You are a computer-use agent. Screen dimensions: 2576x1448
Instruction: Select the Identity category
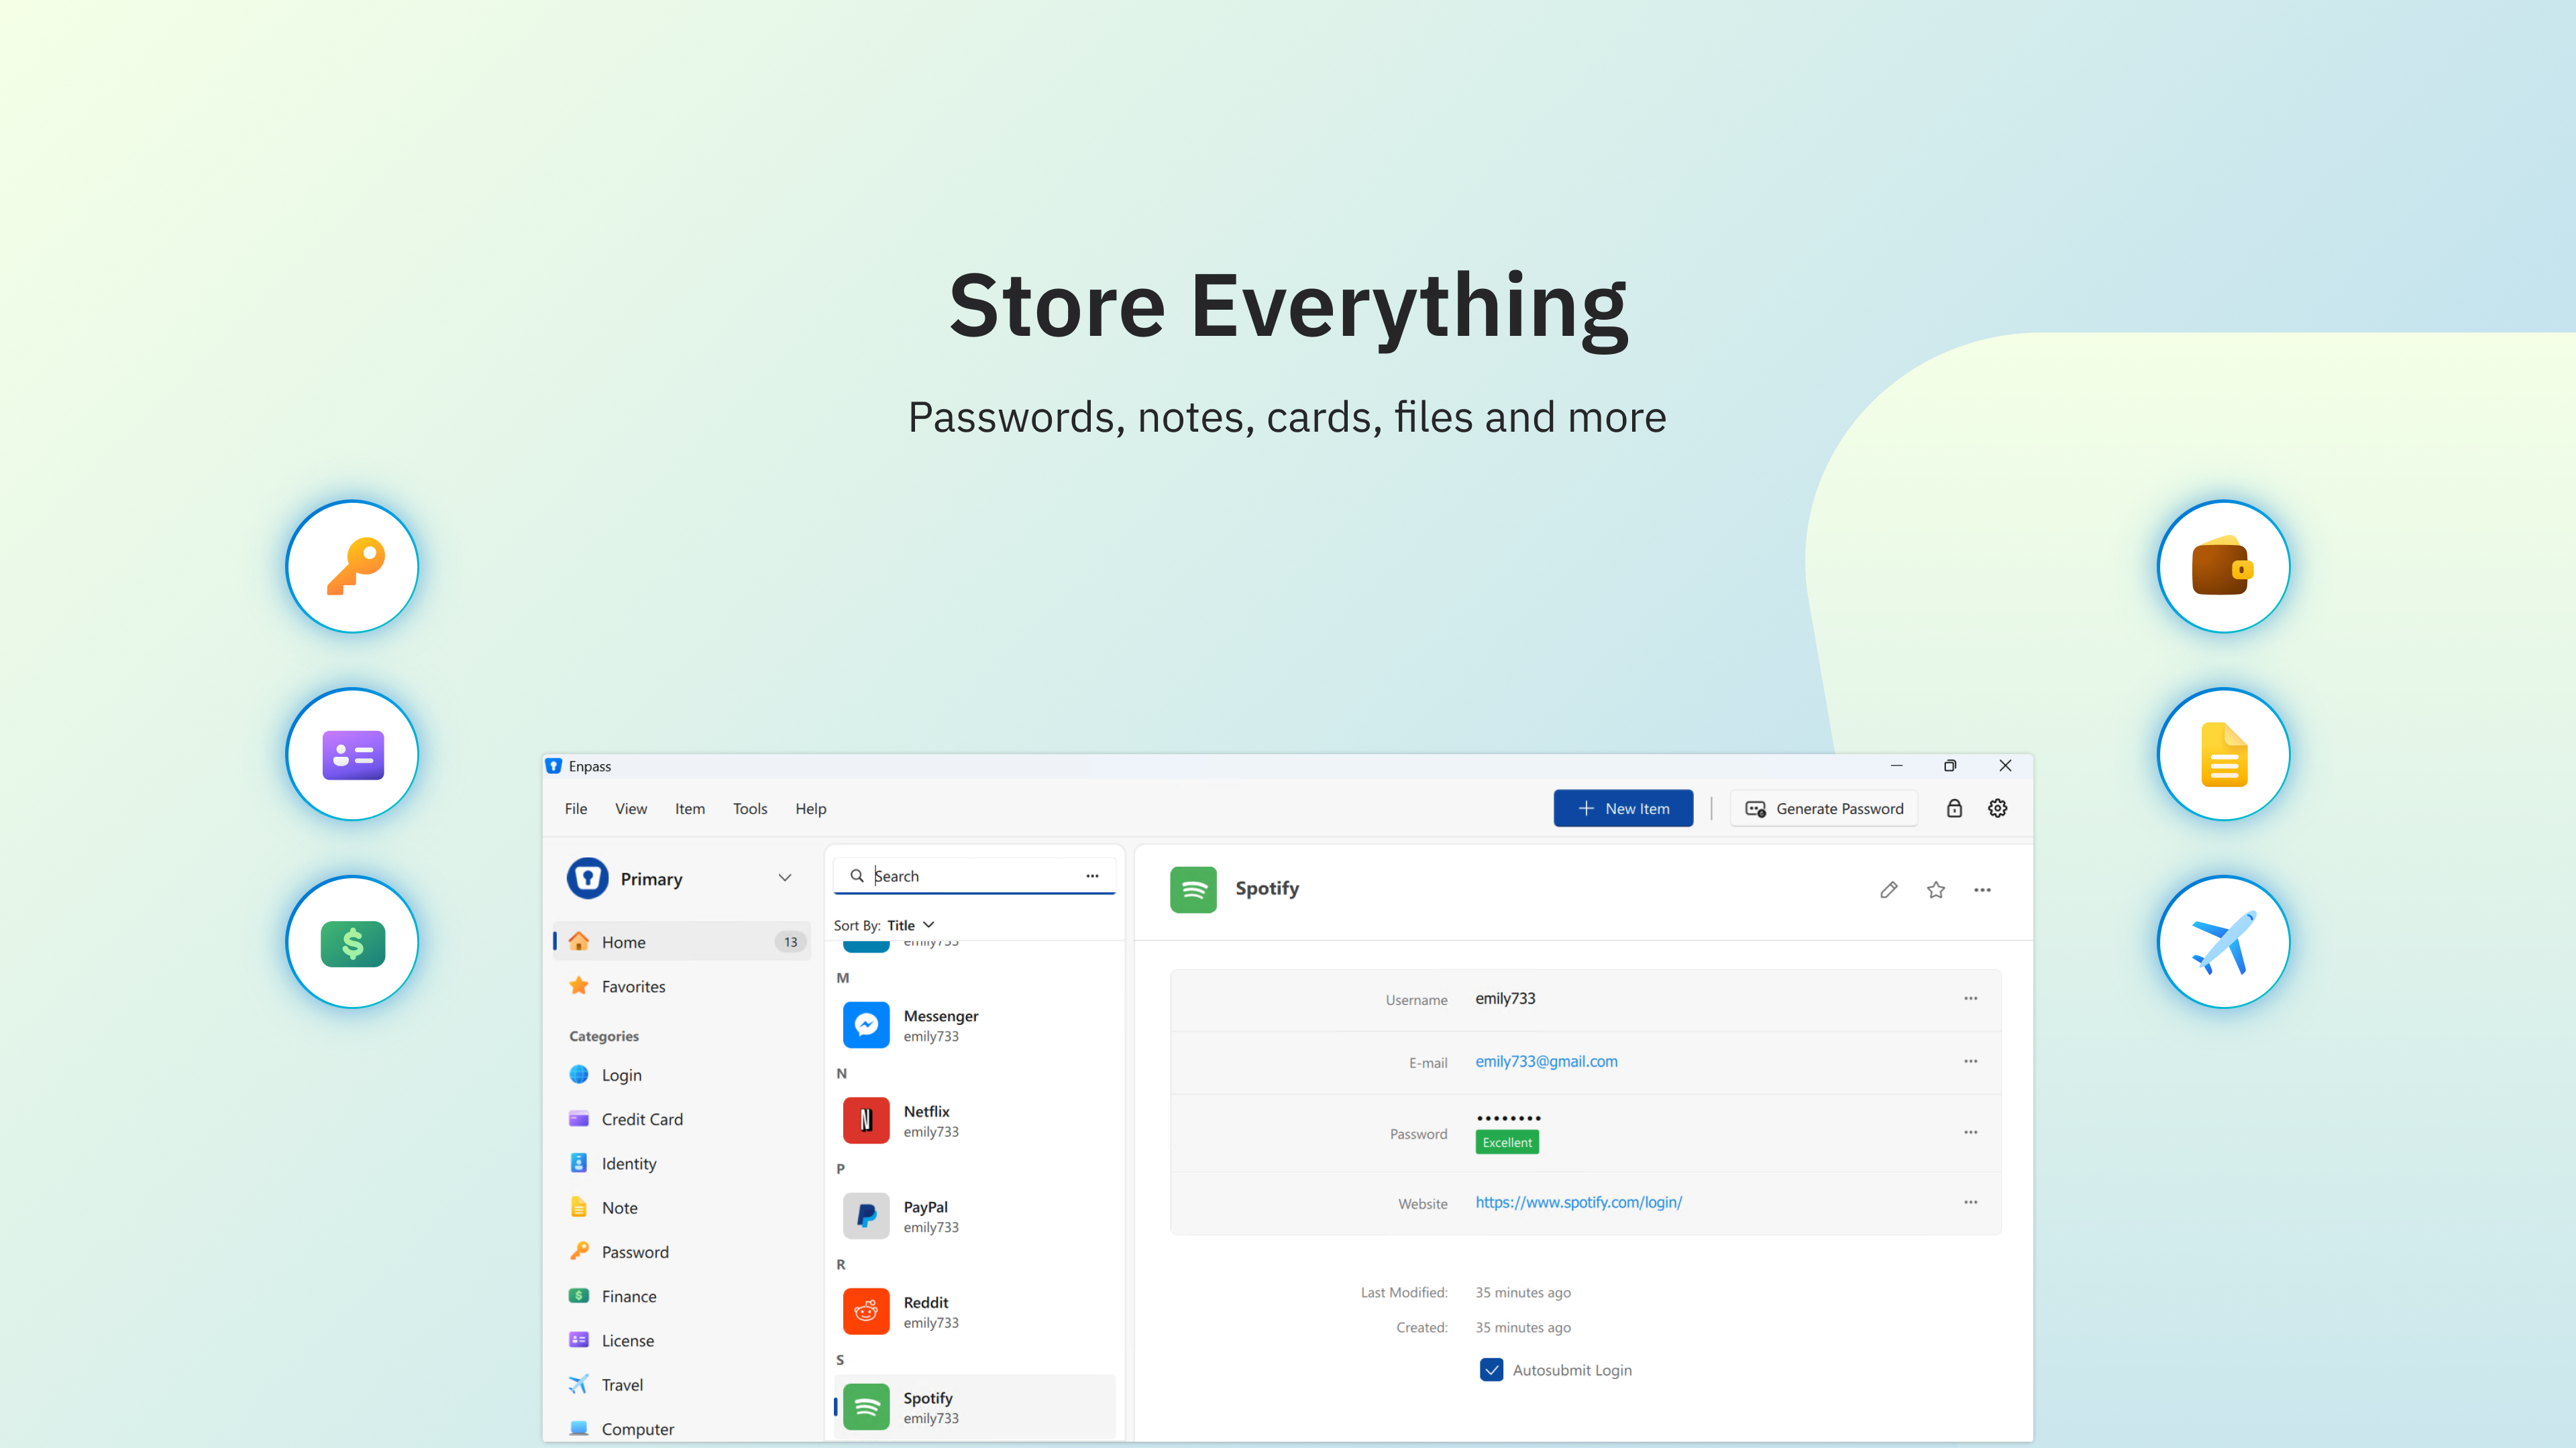tap(682, 1163)
